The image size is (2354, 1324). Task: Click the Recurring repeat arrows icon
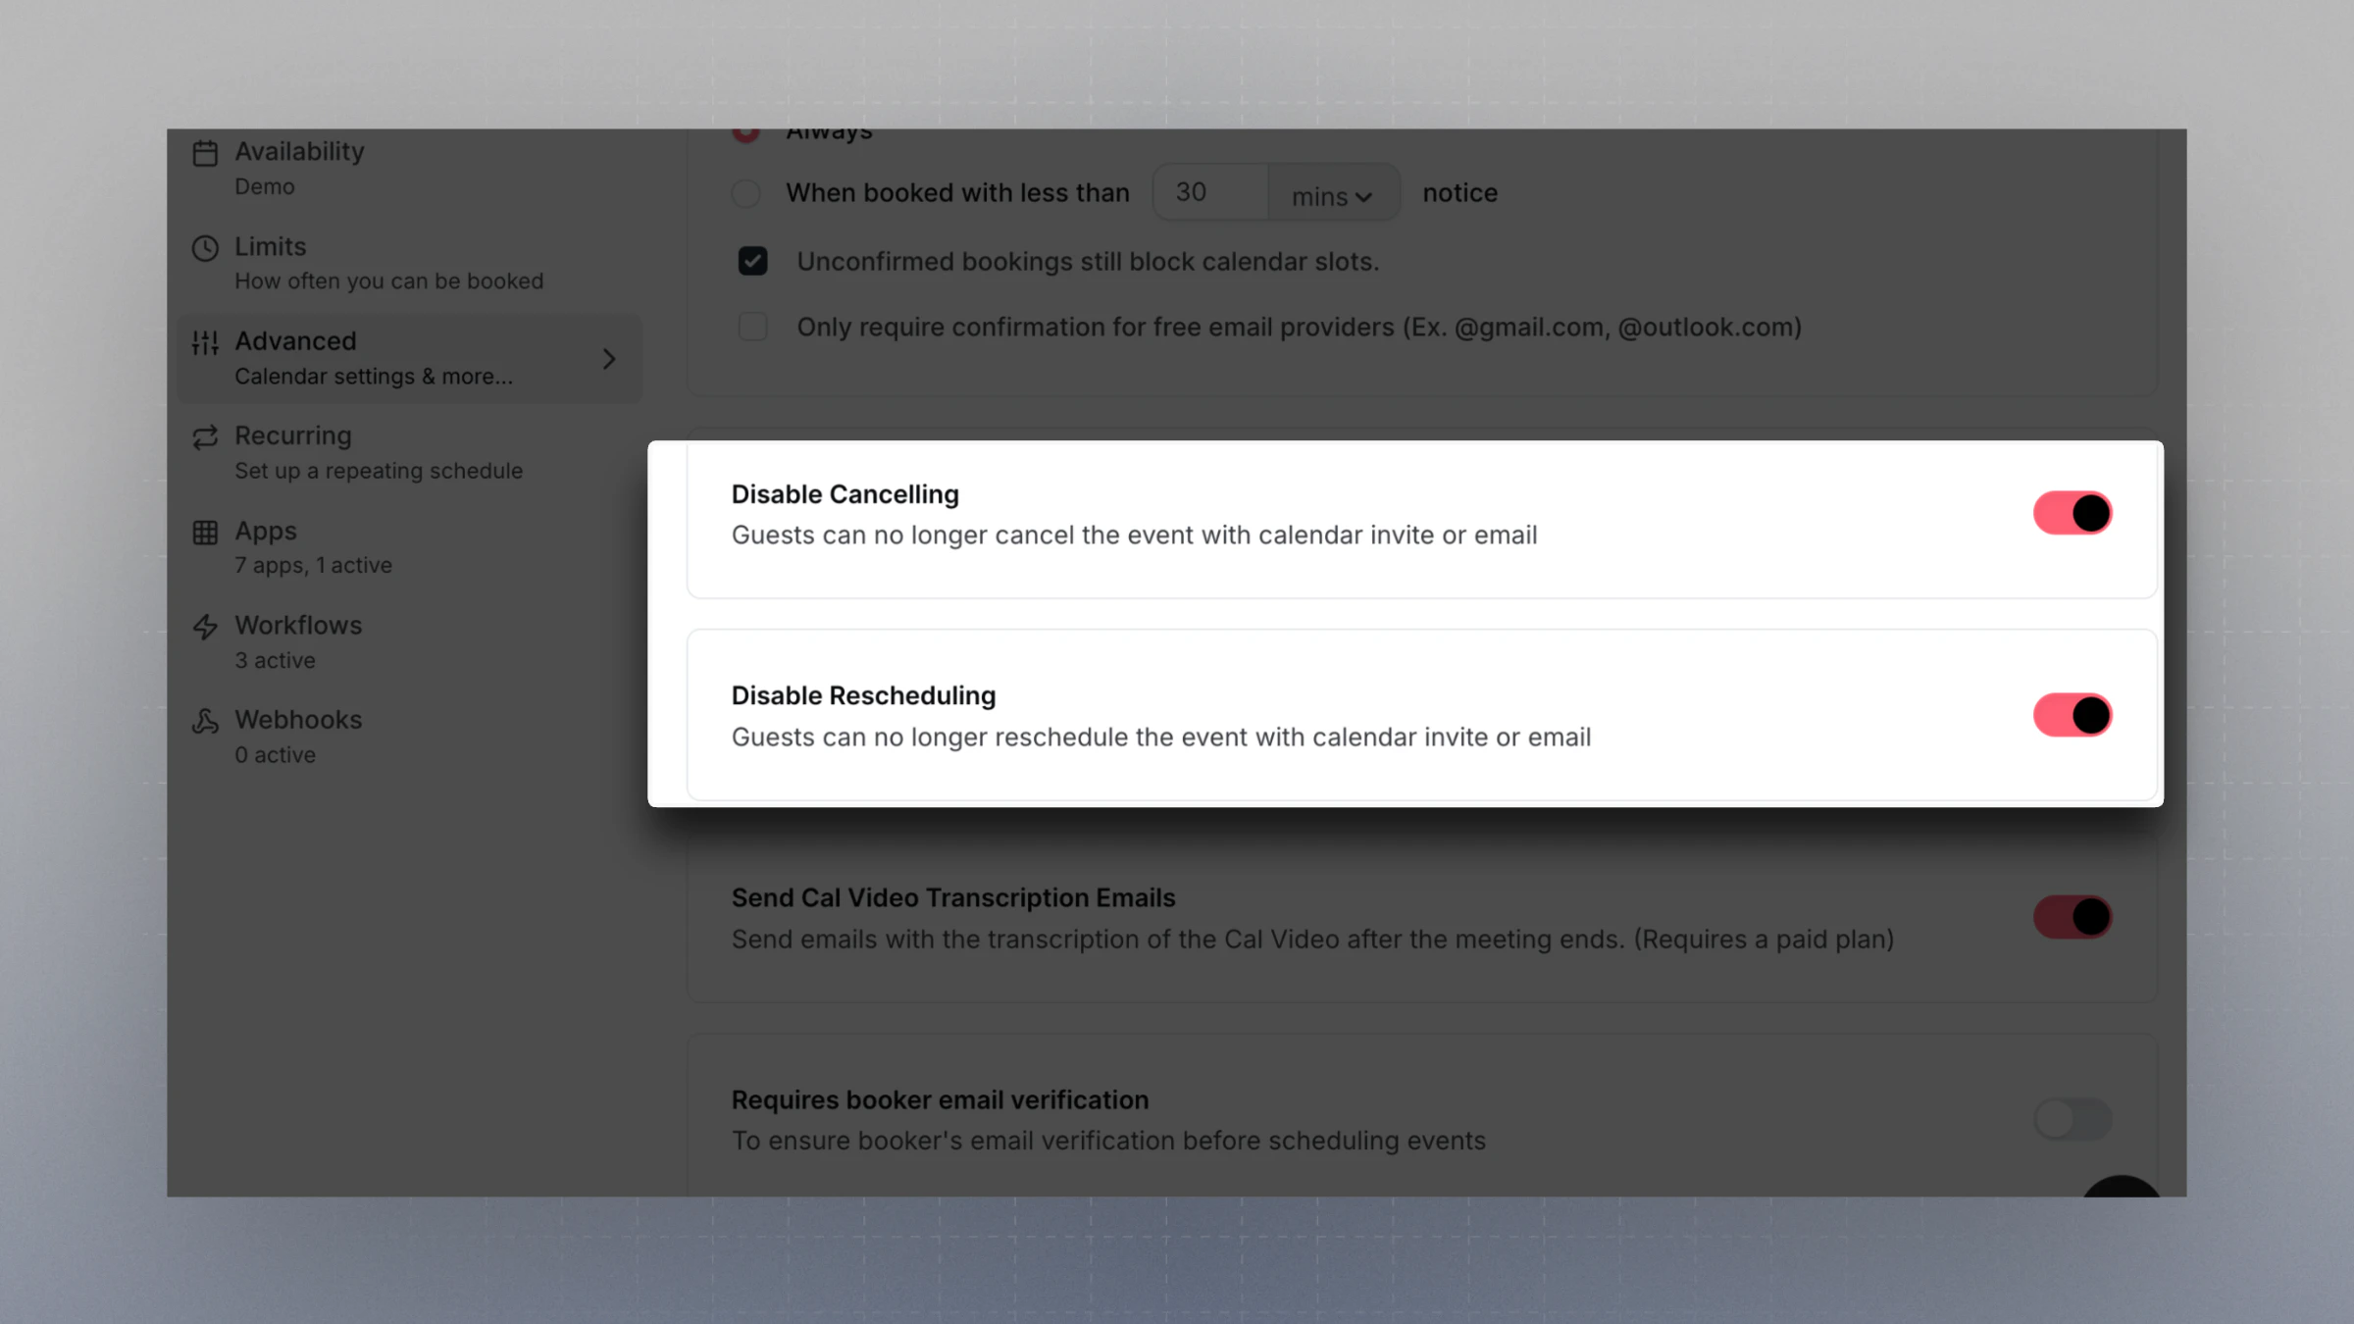pos(205,437)
